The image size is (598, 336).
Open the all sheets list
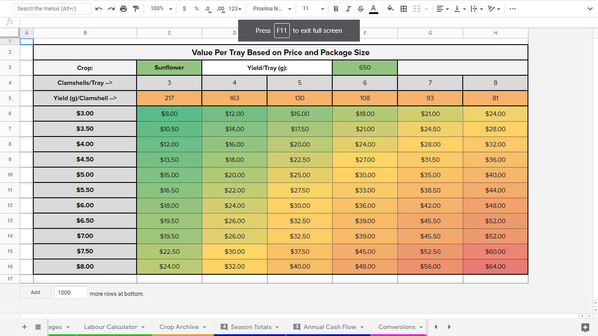[x=38, y=327]
